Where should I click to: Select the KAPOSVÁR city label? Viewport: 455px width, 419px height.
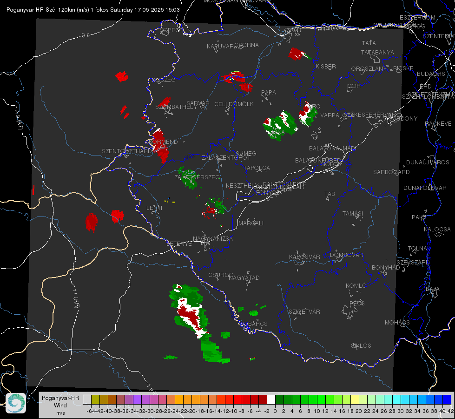304,257
